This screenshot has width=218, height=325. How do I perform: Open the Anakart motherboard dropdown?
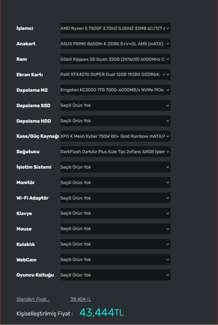(115, 44)
